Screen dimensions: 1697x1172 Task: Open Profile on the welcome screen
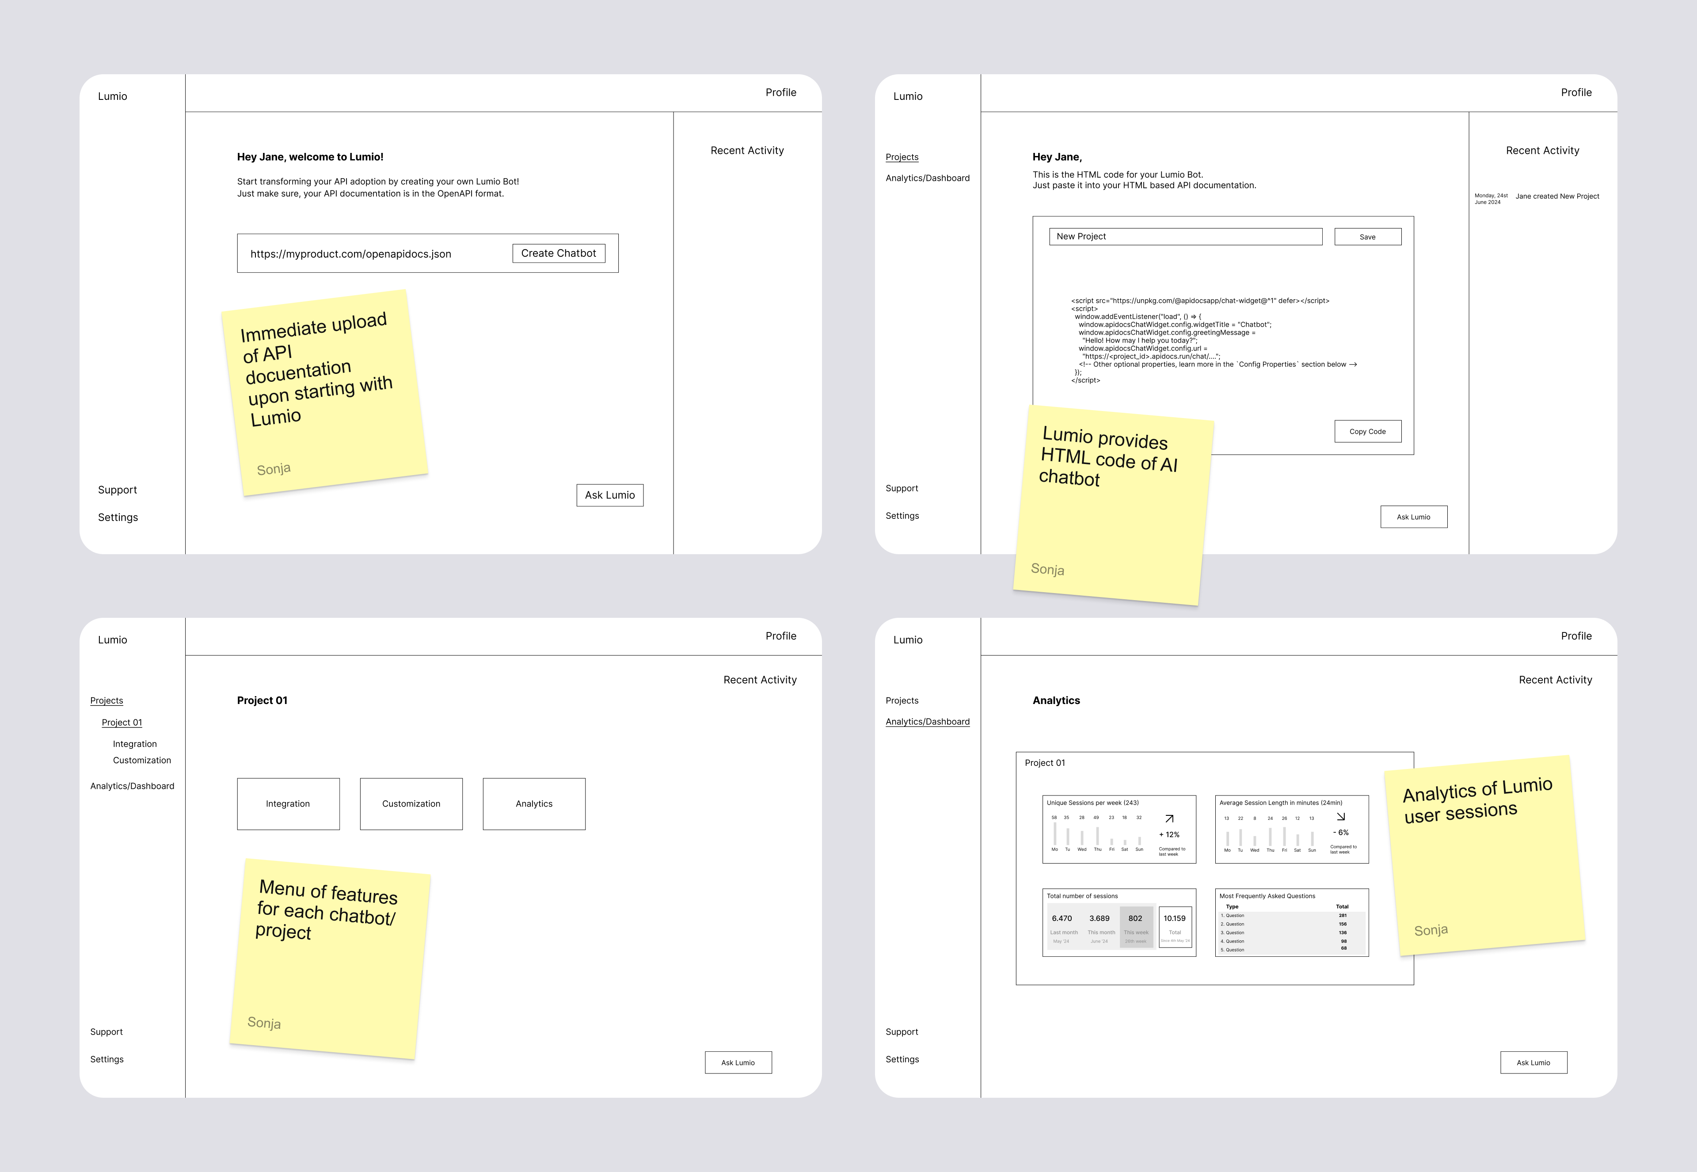click(780, 92)
